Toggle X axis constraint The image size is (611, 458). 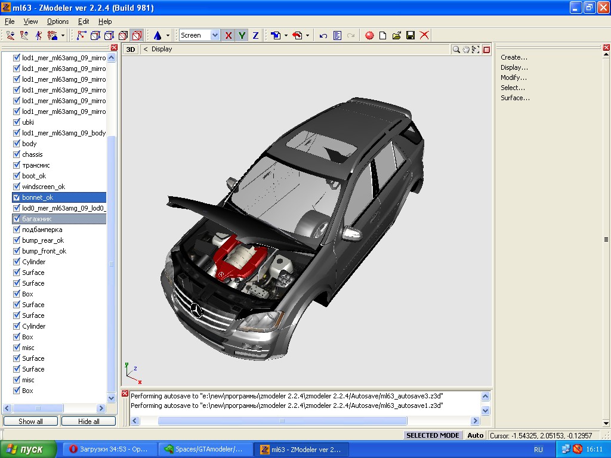pyautogui.click(x=229, y=35)
